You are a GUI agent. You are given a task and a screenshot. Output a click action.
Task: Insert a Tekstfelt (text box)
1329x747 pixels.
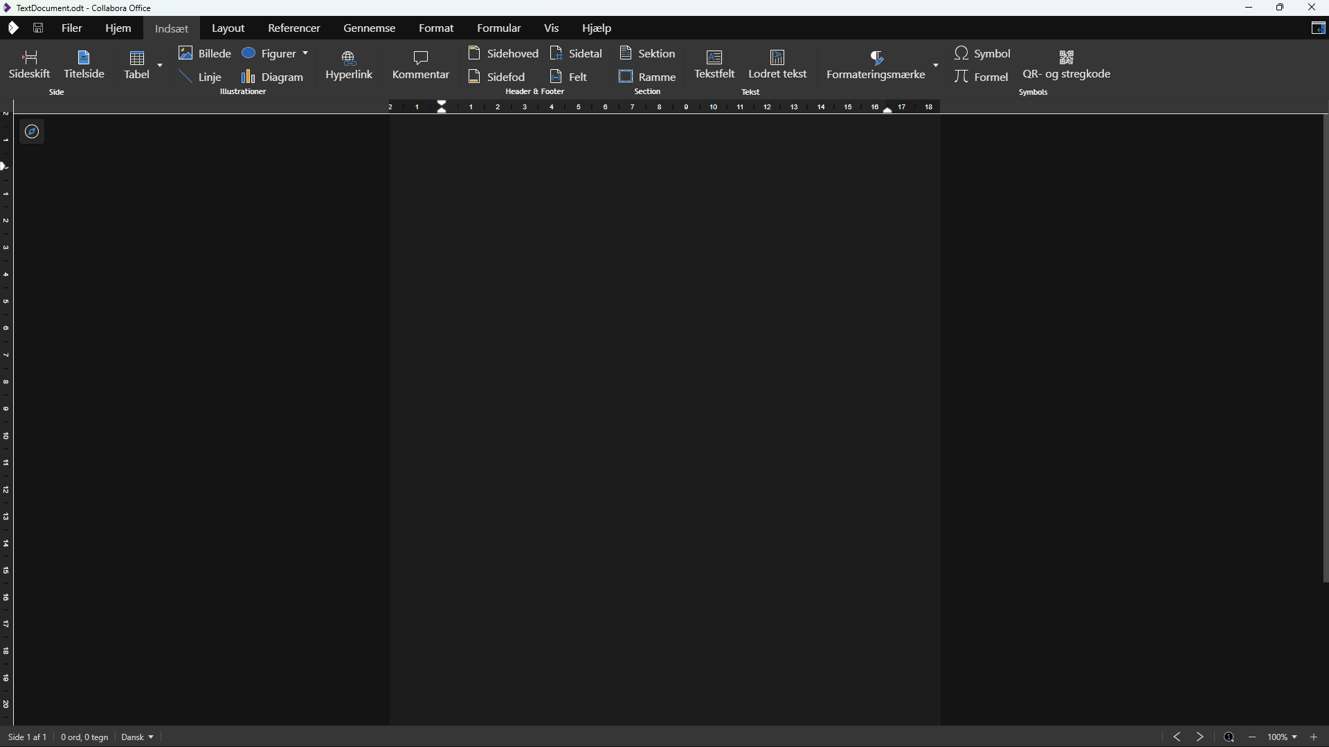[x=714, y=64]
